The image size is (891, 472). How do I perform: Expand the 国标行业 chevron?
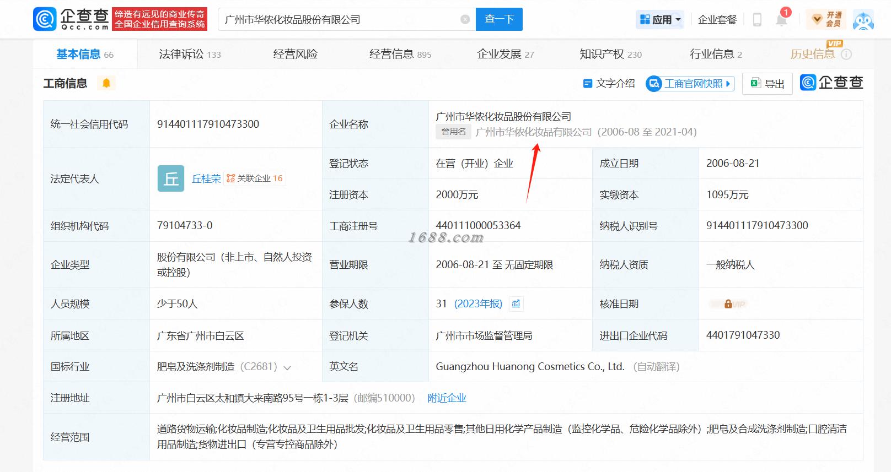(287, 368)
